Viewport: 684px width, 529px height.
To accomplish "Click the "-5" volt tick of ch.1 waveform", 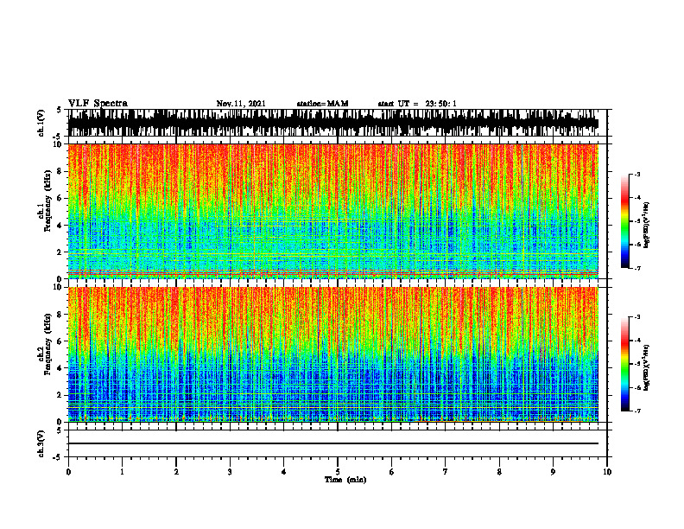I will click(x=58, y=136).
